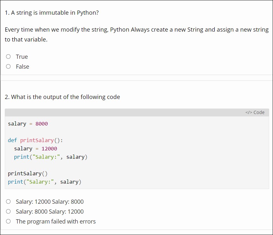Screen dimensions: 273x235
Task: Click the 'Salary: 12000 Salary: 8000' option text
Action: tap(50, 202)
